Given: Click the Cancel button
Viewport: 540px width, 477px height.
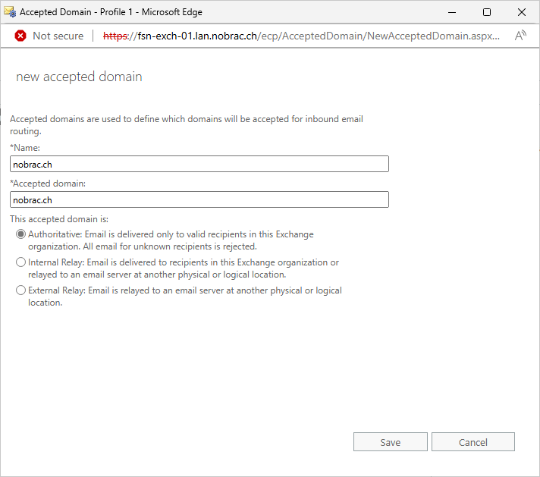Looking at the screenshot, I should tap(472, 442).
